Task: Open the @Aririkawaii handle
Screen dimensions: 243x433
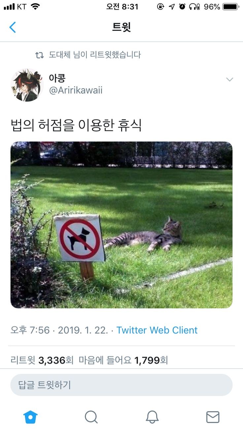Action: pos(76,90)
